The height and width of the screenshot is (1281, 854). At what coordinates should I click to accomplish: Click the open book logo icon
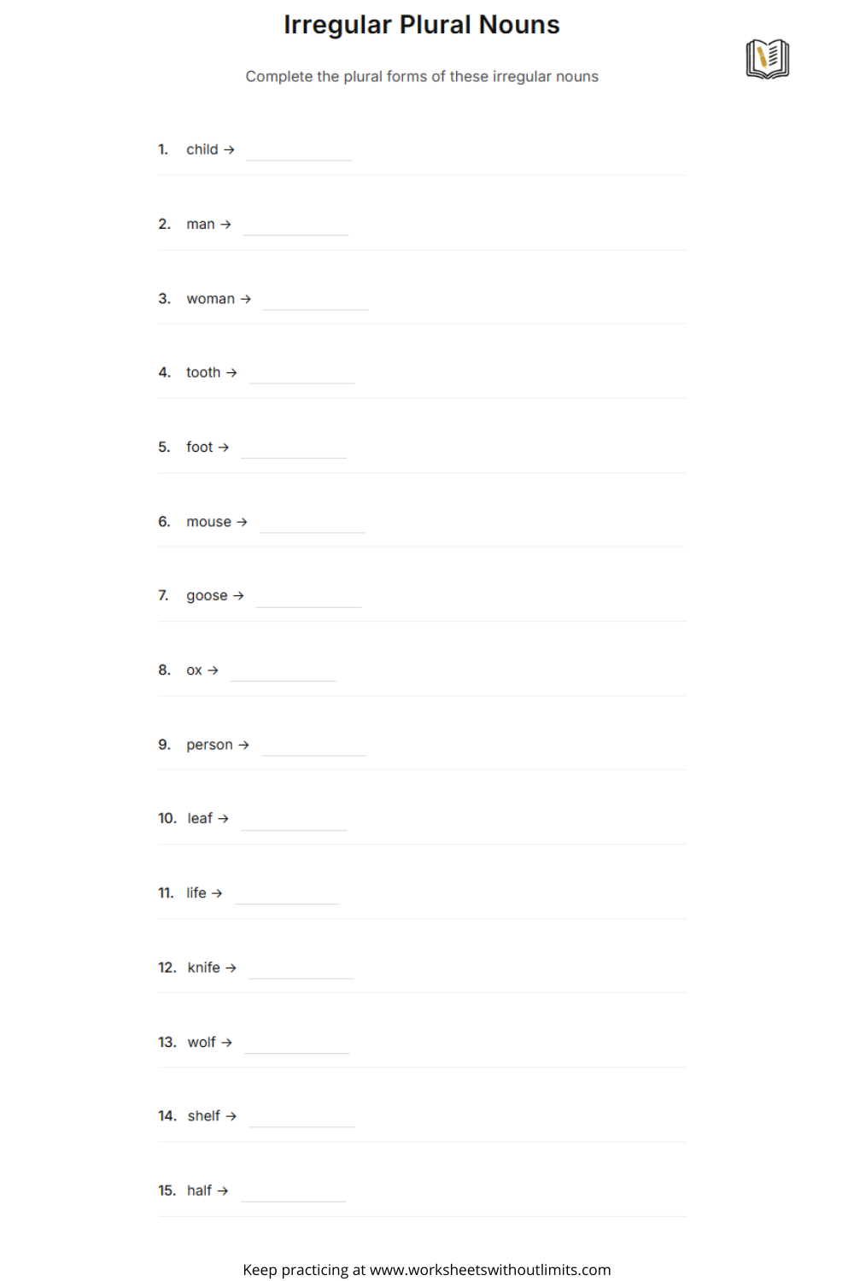[x=767, y=59]
